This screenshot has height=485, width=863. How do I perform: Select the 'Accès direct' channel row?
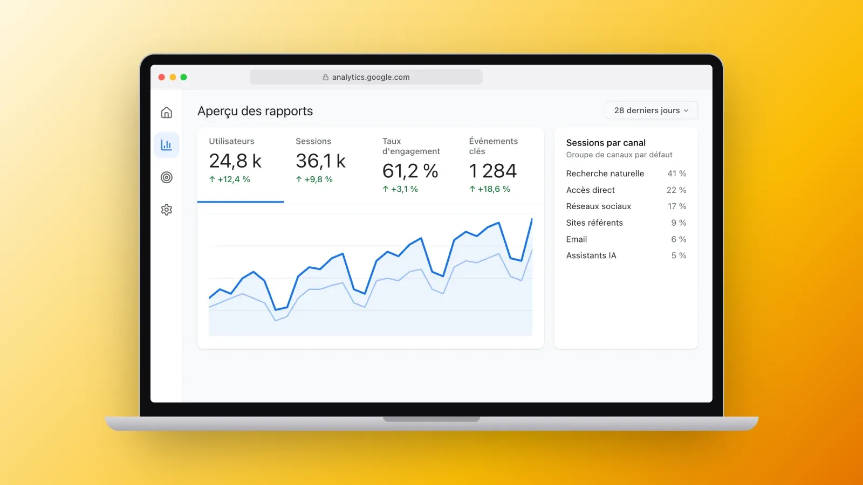tap(626, 190)
